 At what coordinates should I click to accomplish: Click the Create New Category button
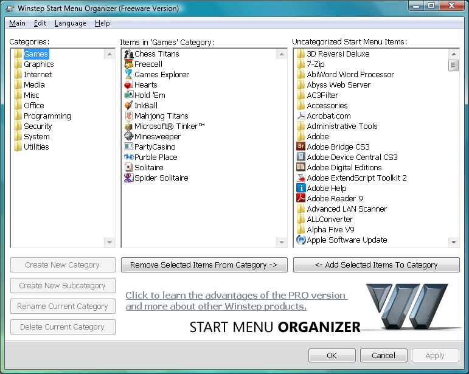[63, 265]
